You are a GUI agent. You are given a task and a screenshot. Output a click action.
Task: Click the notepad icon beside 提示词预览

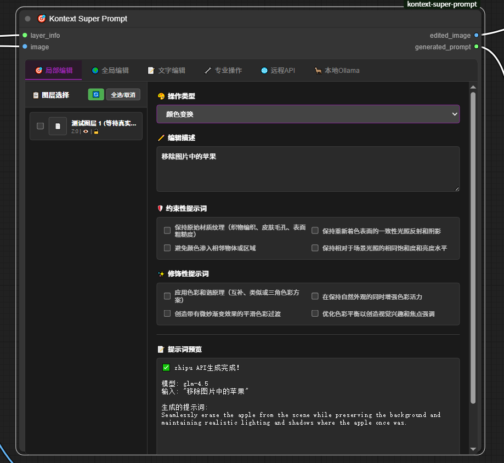pos(161,350)
